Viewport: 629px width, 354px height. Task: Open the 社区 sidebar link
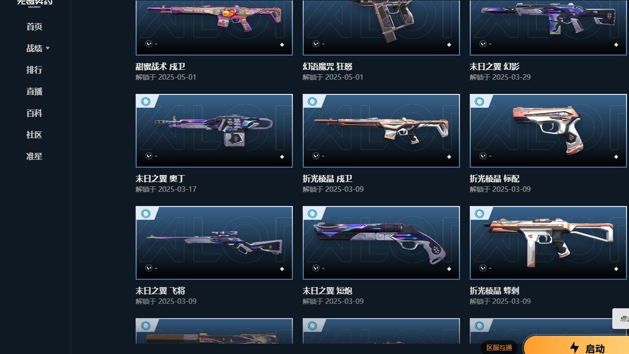tap(34, 135)
